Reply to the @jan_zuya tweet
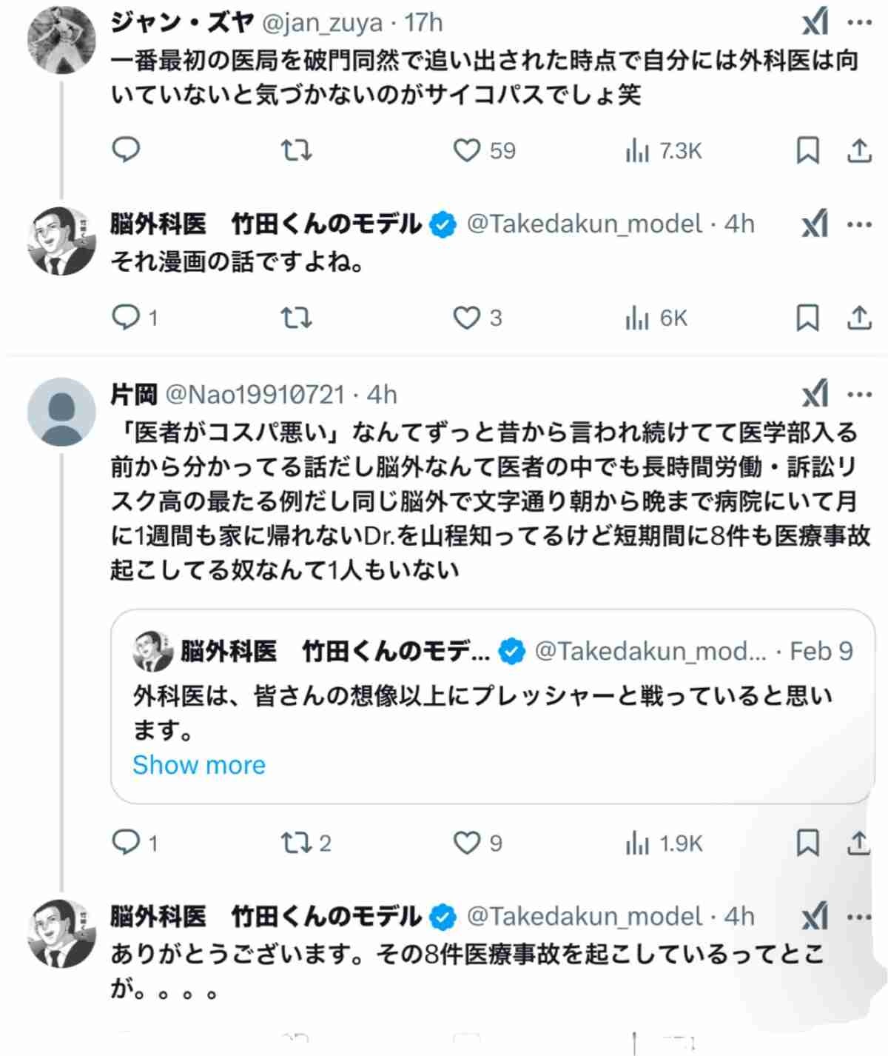The width and height of the screenshot is (888, 1056). (126, 150)
